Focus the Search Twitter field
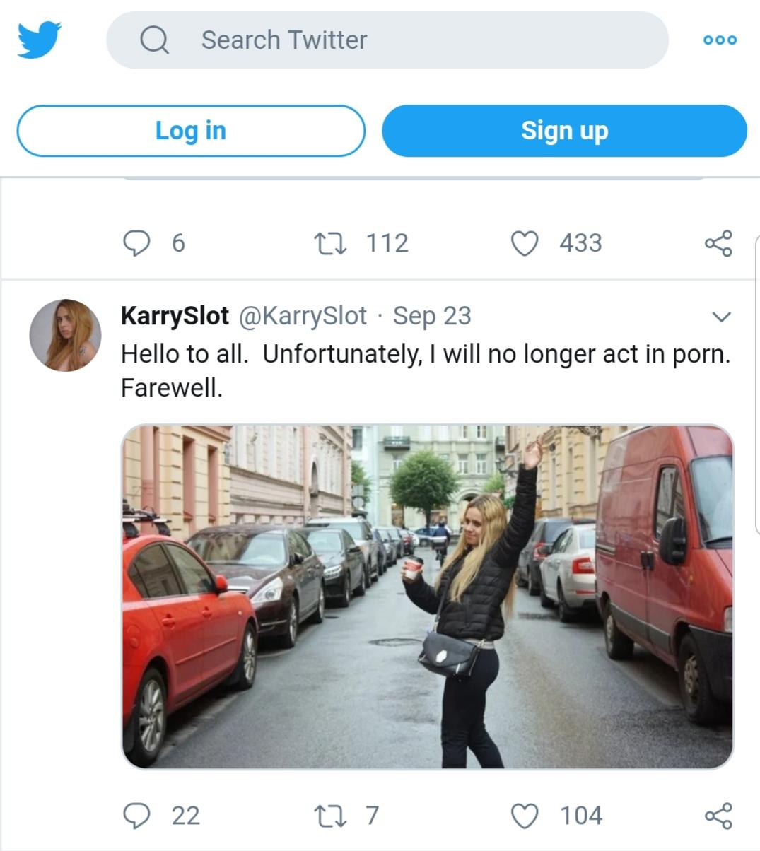Image resolution: width=760 pixels, height=851 pixels. pos(387,40)
